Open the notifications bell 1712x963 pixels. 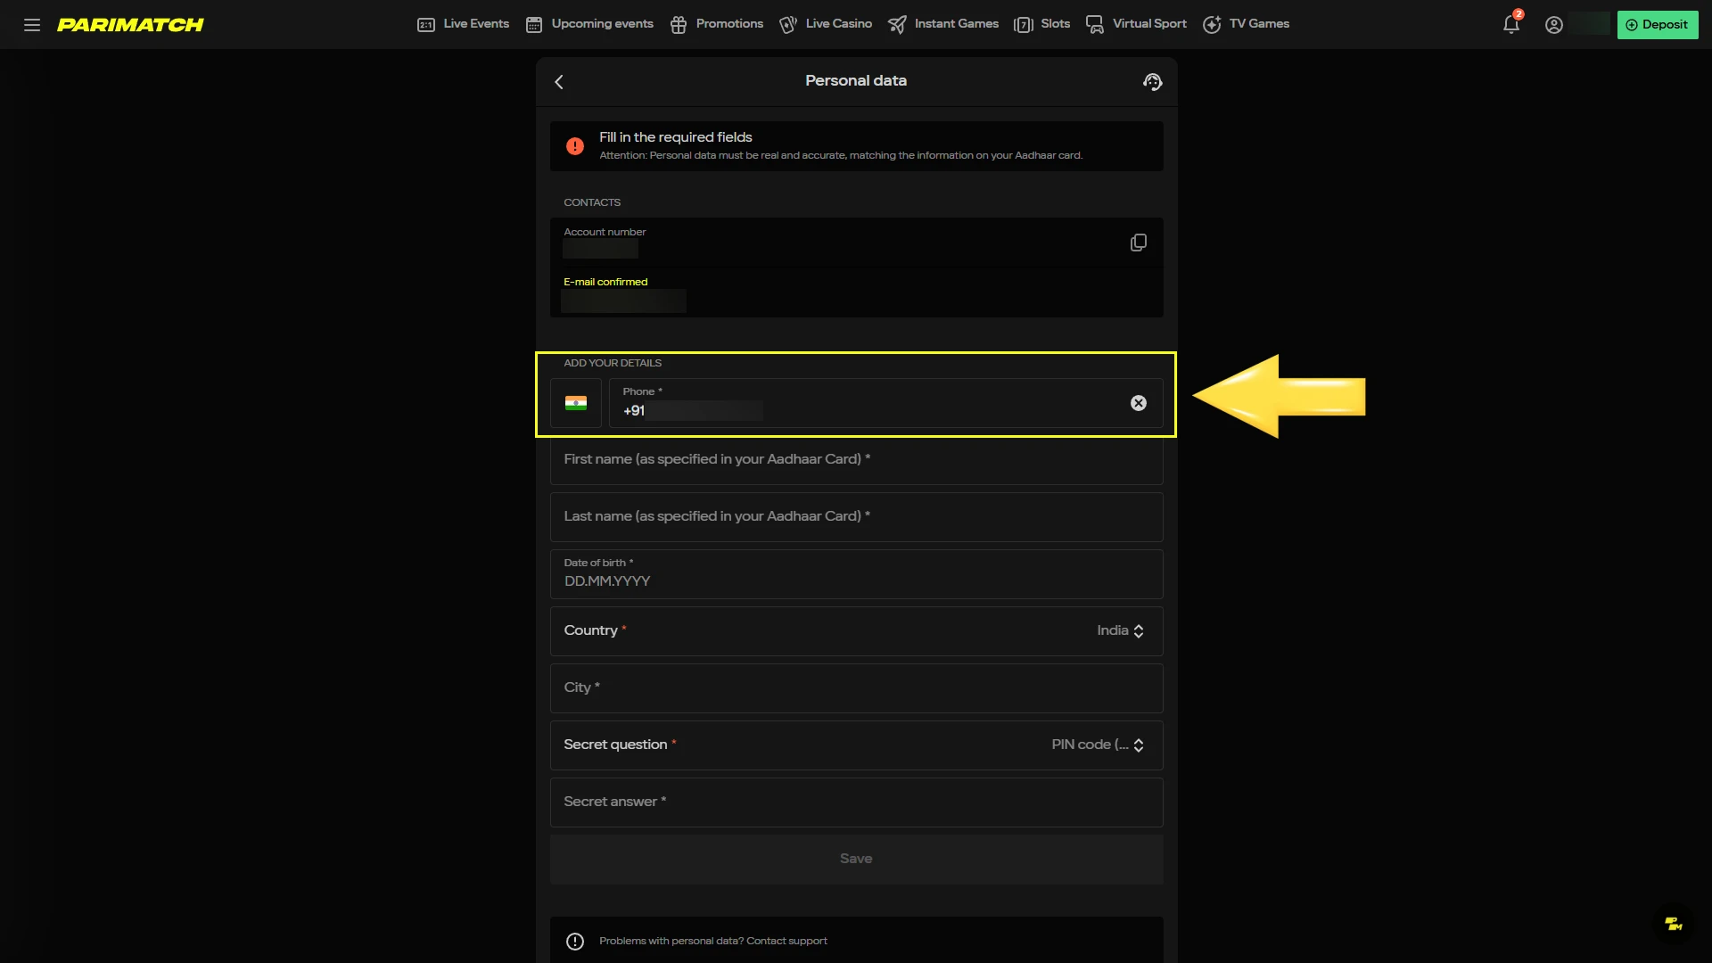(1510, 25)
